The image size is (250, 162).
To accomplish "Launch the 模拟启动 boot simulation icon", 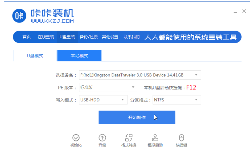I will [x=155, y=138].
